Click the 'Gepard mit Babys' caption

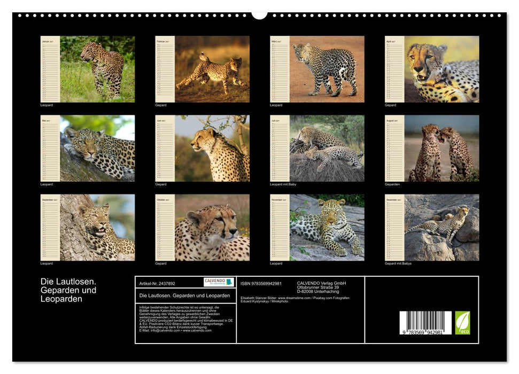(398, 264)
